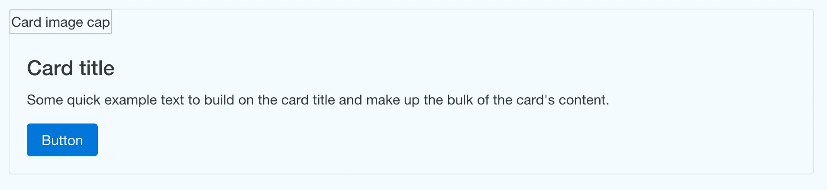Click the bordered Card image cap box
827x190 pixels.
click(x=61, y=22)
